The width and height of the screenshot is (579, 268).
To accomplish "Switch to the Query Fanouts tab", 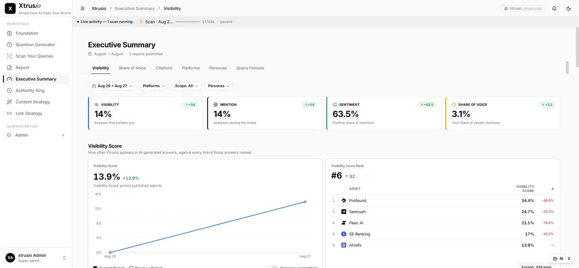I will 250,68.
